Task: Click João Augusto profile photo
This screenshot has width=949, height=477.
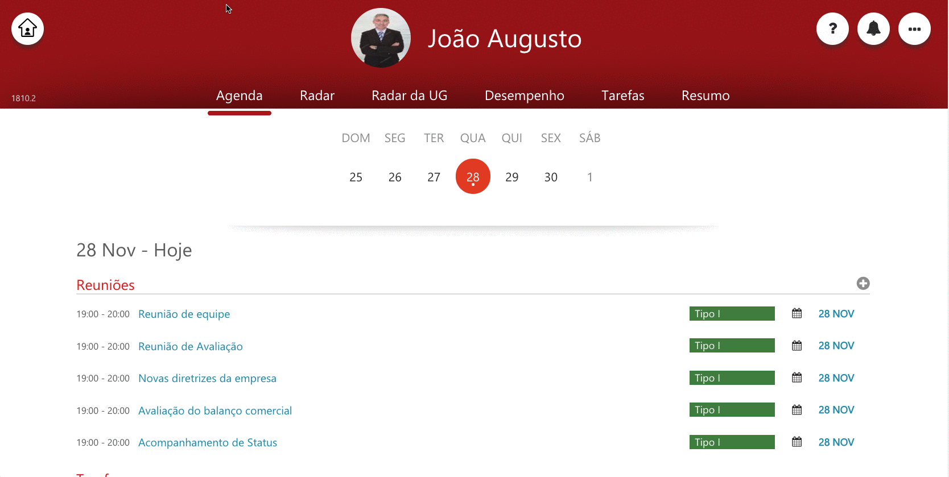Action: tap(381, 38)
